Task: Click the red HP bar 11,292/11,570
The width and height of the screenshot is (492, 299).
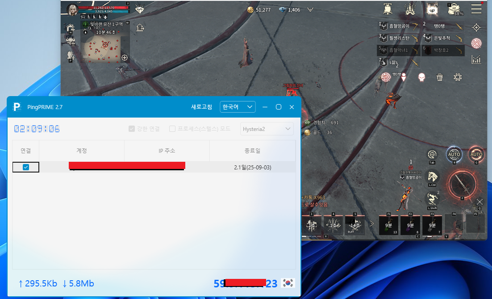Action: coord(104,8)
